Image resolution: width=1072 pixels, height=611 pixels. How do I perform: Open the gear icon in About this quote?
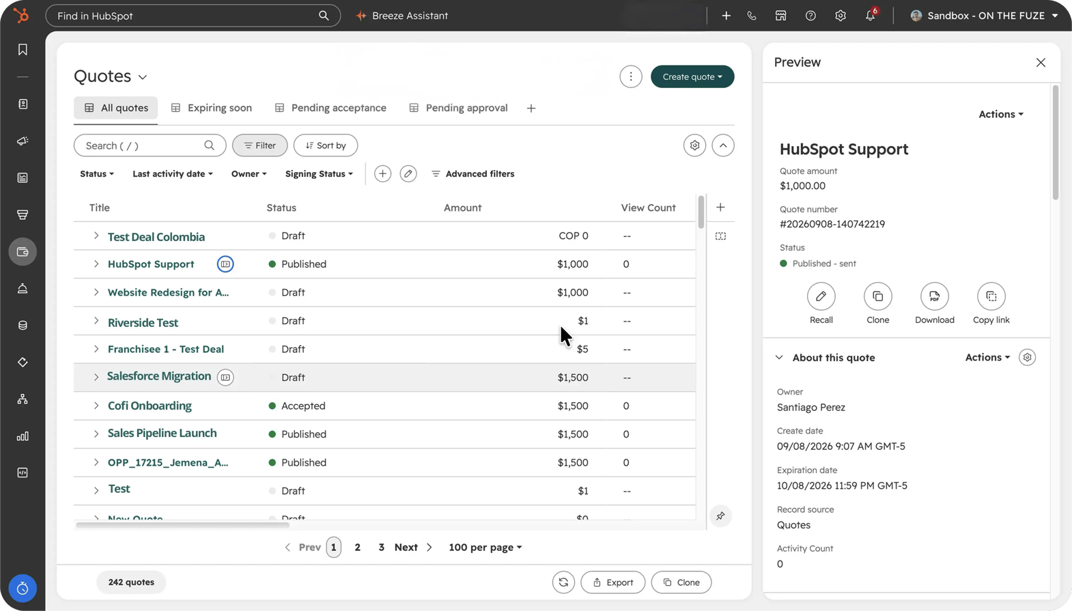click(1027, 358)
